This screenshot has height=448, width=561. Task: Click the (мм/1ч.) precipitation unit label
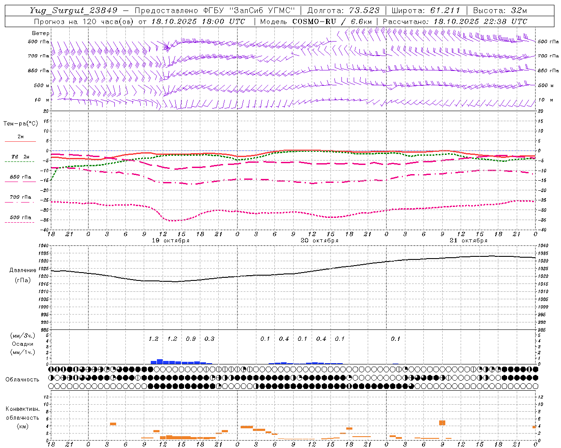(x=23, y=352)
